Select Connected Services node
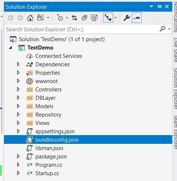The width and height of the screenshot is (177, 181). pyautogui.click(x=59, y=56)
